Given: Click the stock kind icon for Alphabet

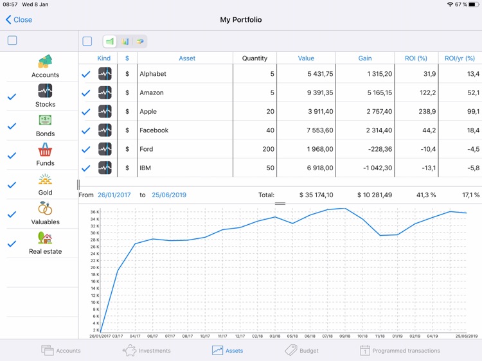Looking at the screenshot, I should [105, 74].
